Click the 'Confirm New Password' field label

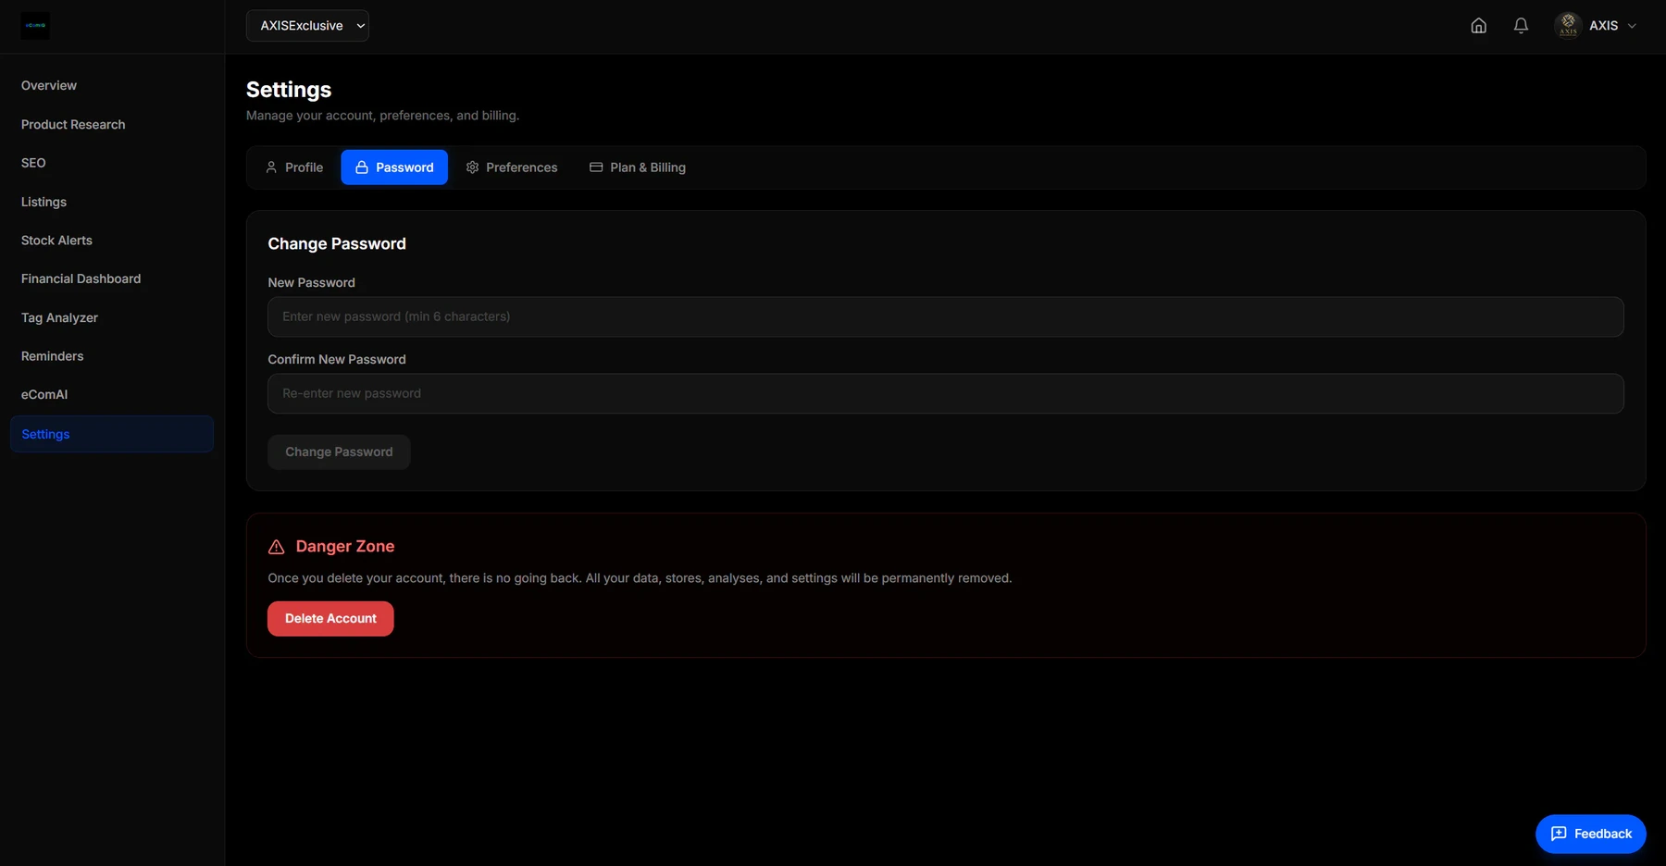(x=337, y=360)
